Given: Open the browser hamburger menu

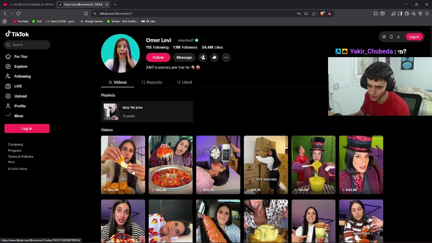Looking at the screenshot, I should point(427,13).
